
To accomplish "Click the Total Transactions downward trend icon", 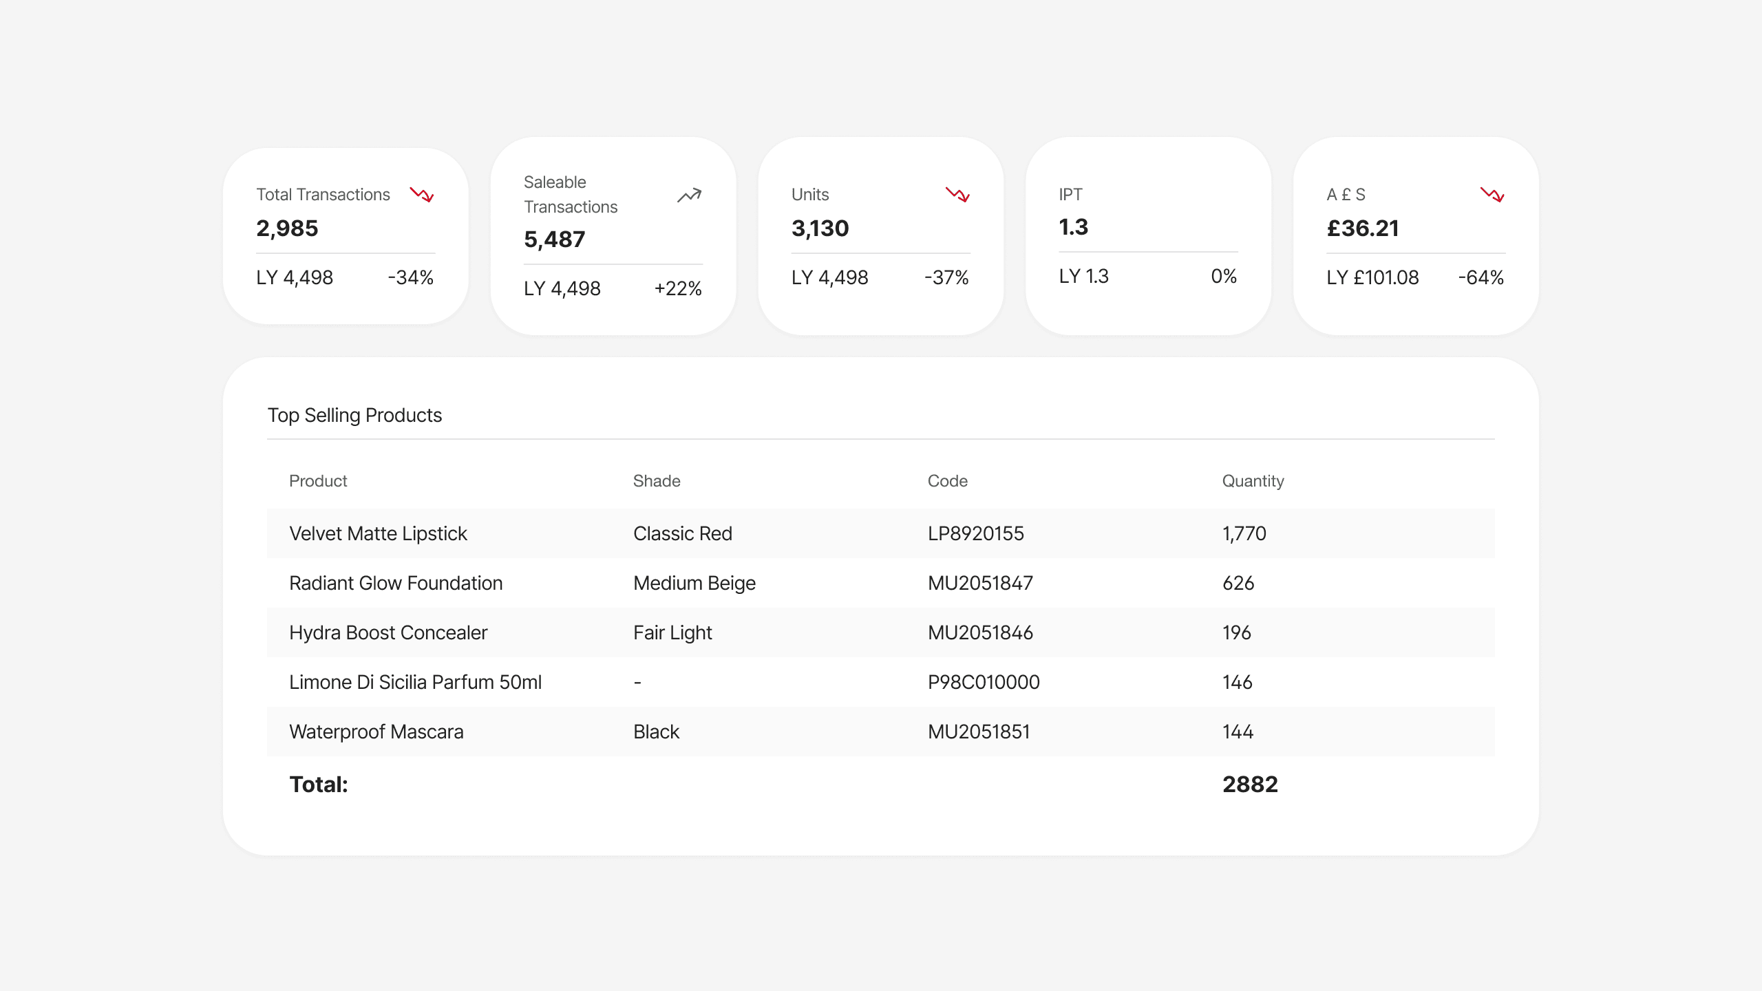I will tap(422, 195).
